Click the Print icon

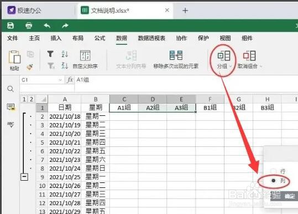(x=29, y=26)
